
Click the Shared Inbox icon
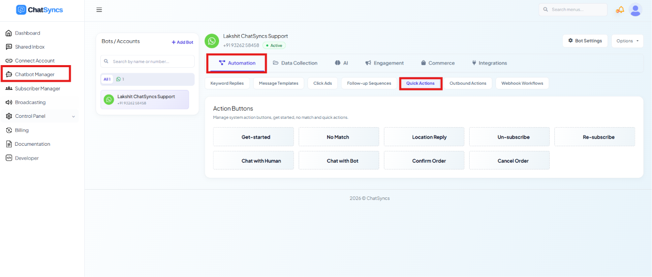pos(9,47)
